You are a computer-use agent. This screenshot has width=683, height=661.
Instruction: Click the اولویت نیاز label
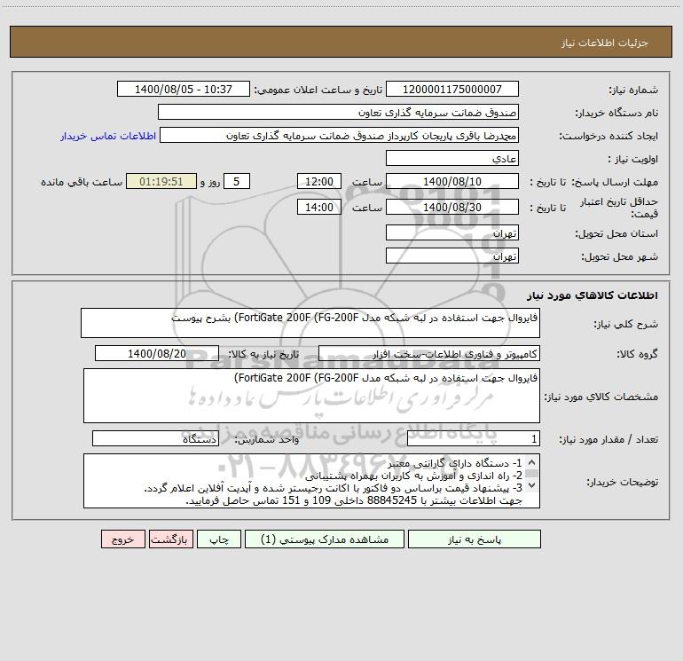tap(632, 159)
